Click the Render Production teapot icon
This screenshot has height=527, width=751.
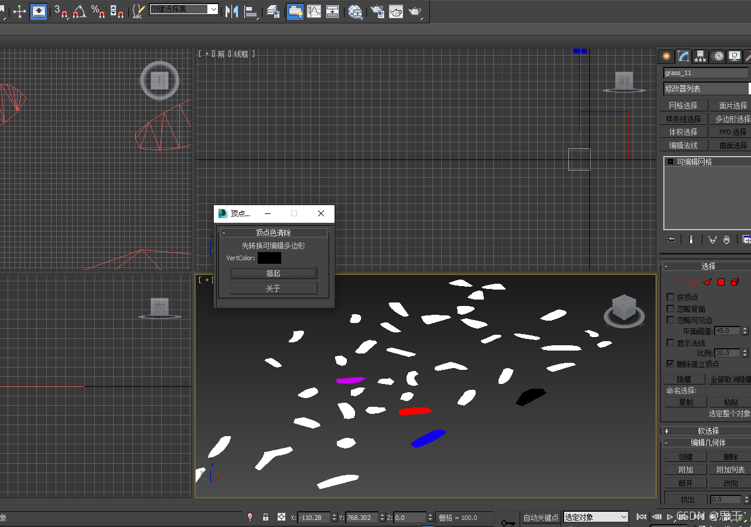point(415,11)
